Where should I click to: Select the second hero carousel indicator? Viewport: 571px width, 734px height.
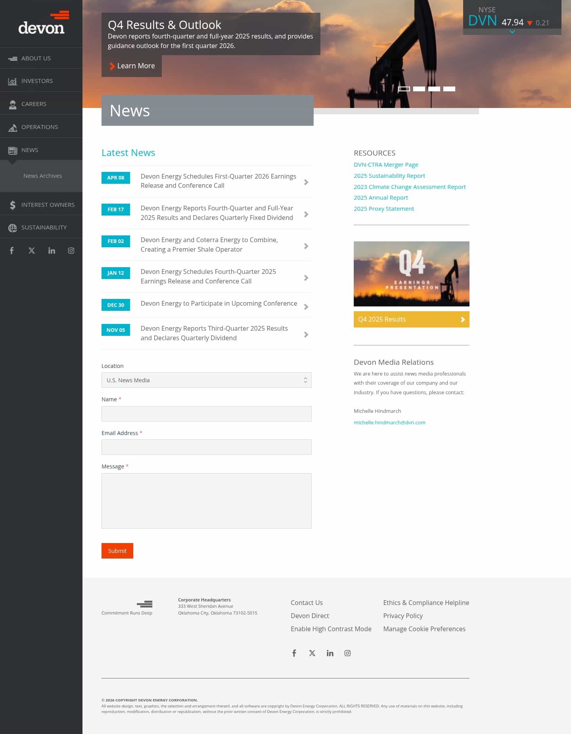click(419, 89)
